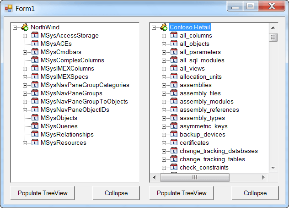Click the table icon beside MSysNavPaneGroups

[35, 93]
